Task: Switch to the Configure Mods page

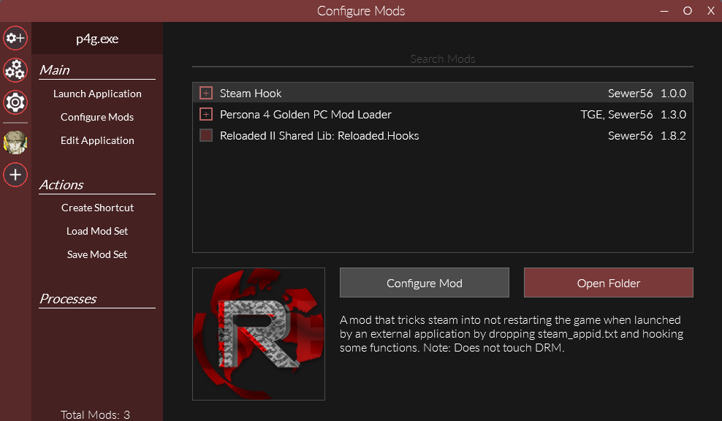Action: tap(96, 116)
